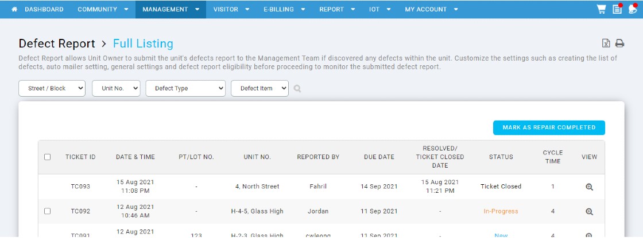
Task: Click the '4, North Street' unit cell
Action: point(257,187)
